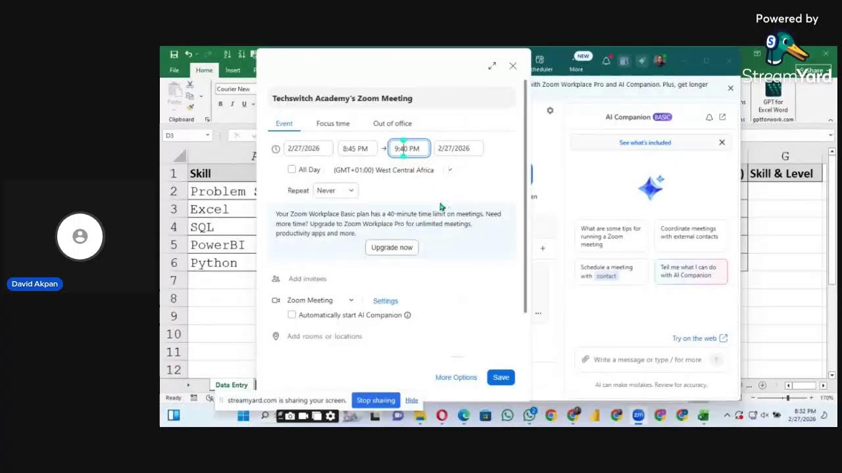Check Automatically start AI Companion
842x473 pixels.
[x=291, y=315]
